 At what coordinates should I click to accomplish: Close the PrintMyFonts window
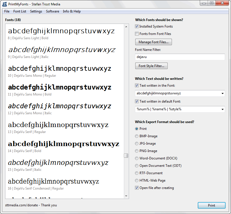[x=222, y=3]
